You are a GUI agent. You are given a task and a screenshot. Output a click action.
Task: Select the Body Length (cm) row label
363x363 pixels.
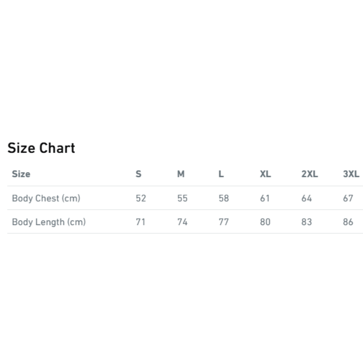49,222
